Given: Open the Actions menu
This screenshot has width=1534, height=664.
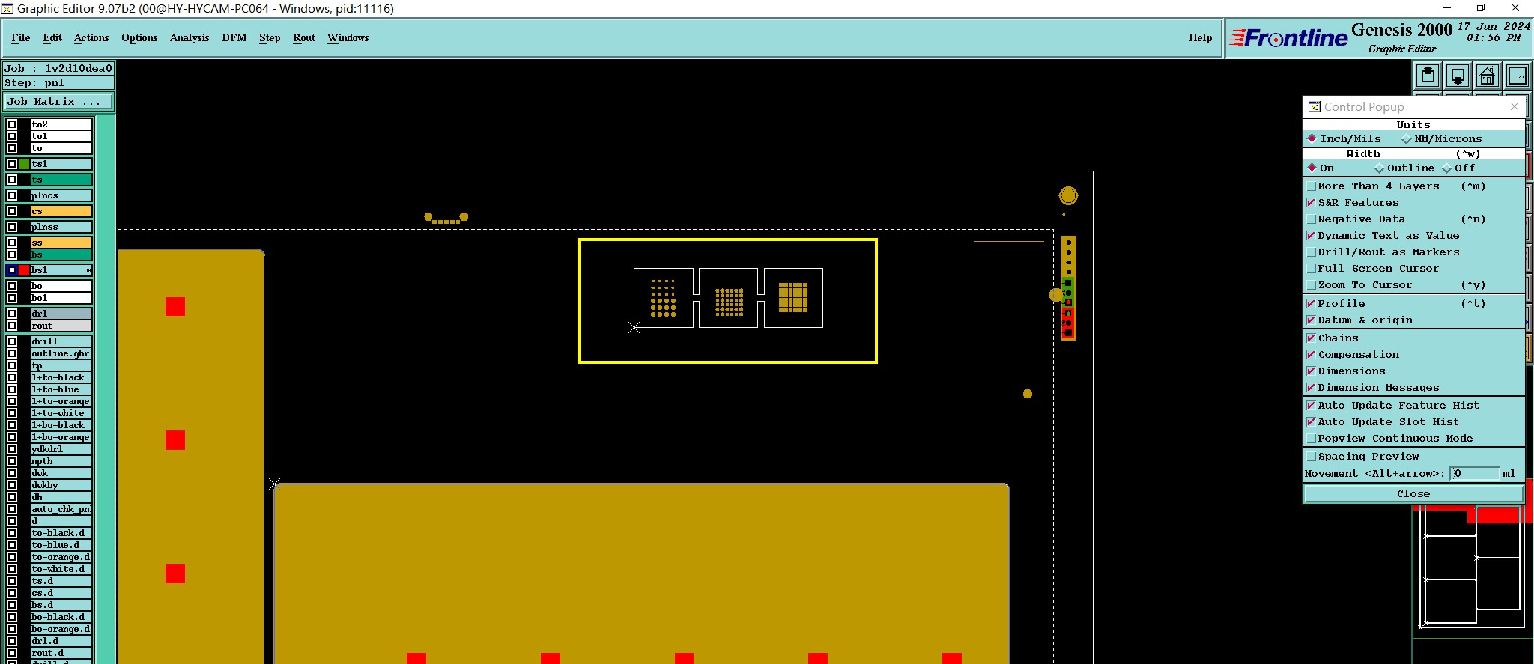Looking at the screenshot, I should click(91, 37).
